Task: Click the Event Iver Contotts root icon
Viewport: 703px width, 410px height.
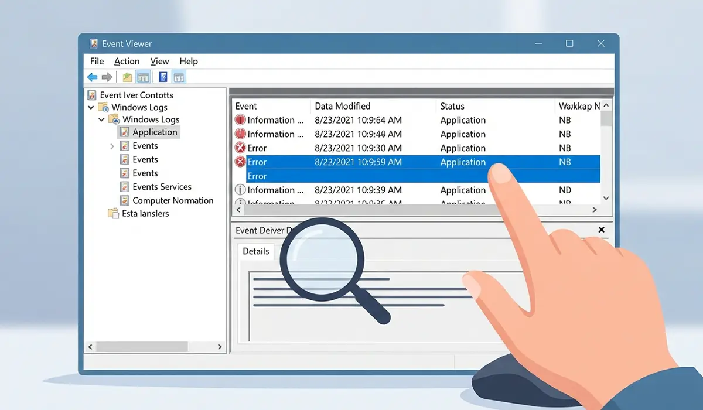Action: (x=92, y=95)
